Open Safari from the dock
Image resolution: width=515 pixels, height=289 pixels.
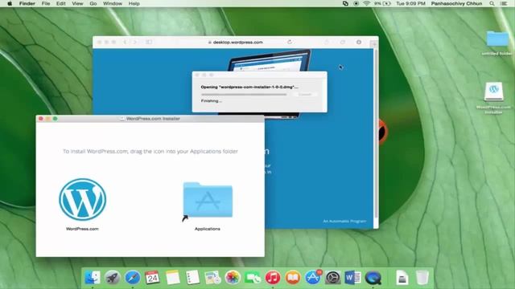[x=133, y=278]
